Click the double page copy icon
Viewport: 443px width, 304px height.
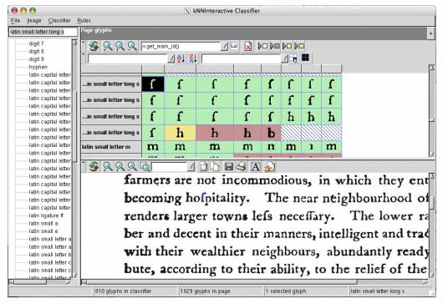pyautogui.click(x=215, y=167)
